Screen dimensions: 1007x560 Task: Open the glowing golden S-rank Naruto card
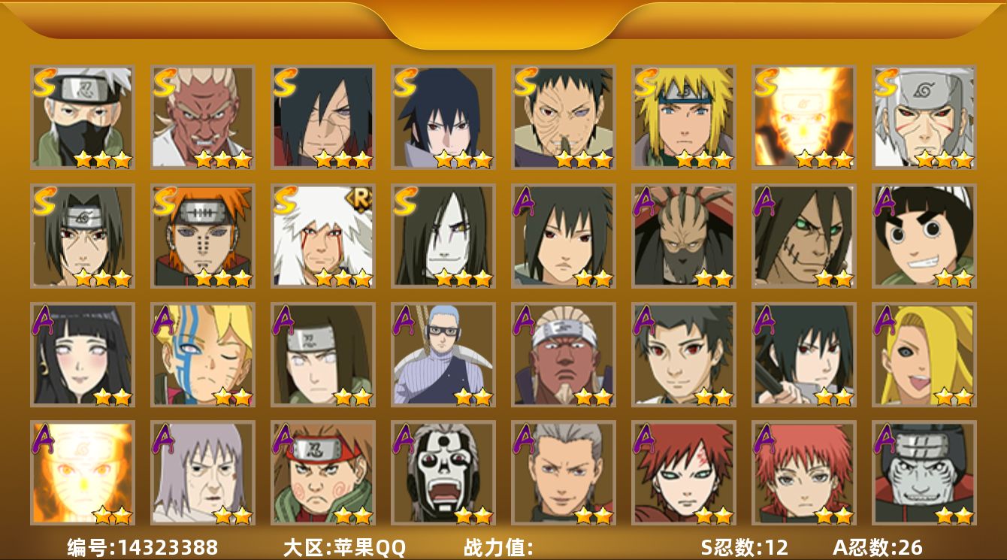tap(803, 117)
